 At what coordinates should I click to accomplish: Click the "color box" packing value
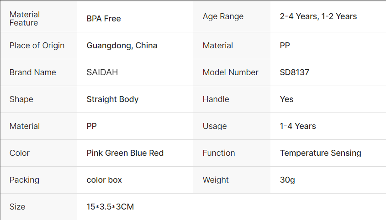(x=104, y=180)
